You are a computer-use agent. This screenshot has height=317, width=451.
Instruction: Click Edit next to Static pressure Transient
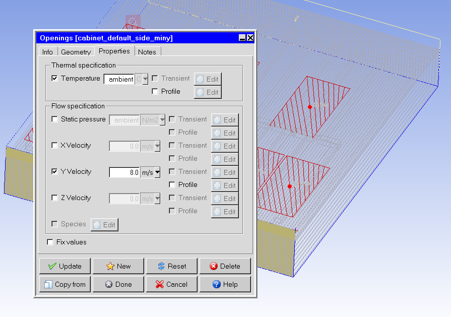click(x=225, y=120)
